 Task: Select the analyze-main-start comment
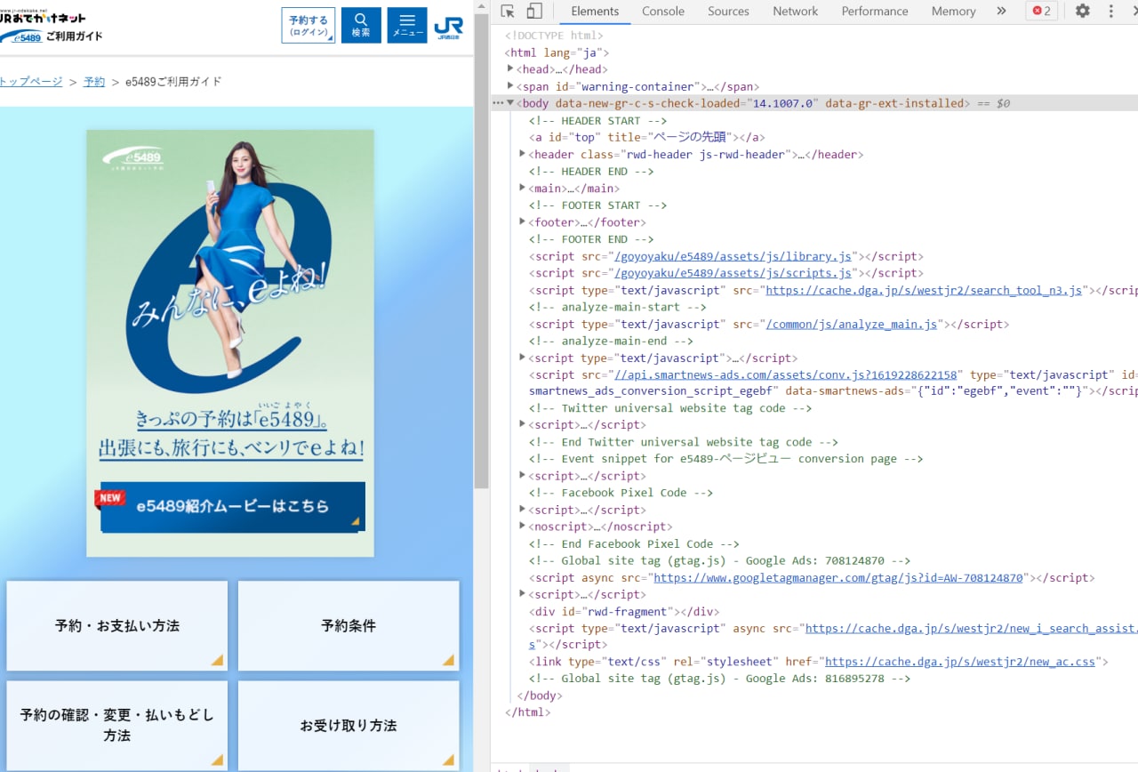tap(617, 307)
